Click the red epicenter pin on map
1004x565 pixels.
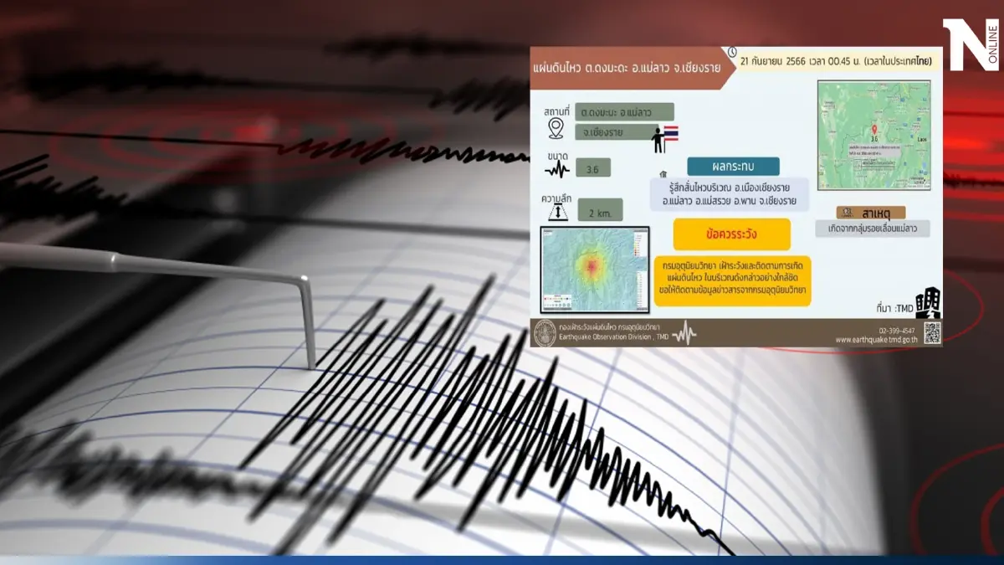pyautogui.click(x=875, y=131)
